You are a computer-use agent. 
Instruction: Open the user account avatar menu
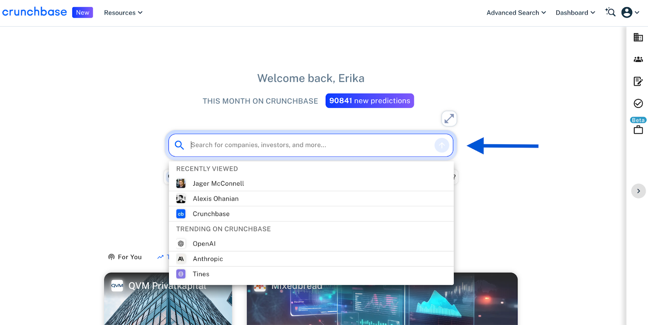click(x=630, y=13)
